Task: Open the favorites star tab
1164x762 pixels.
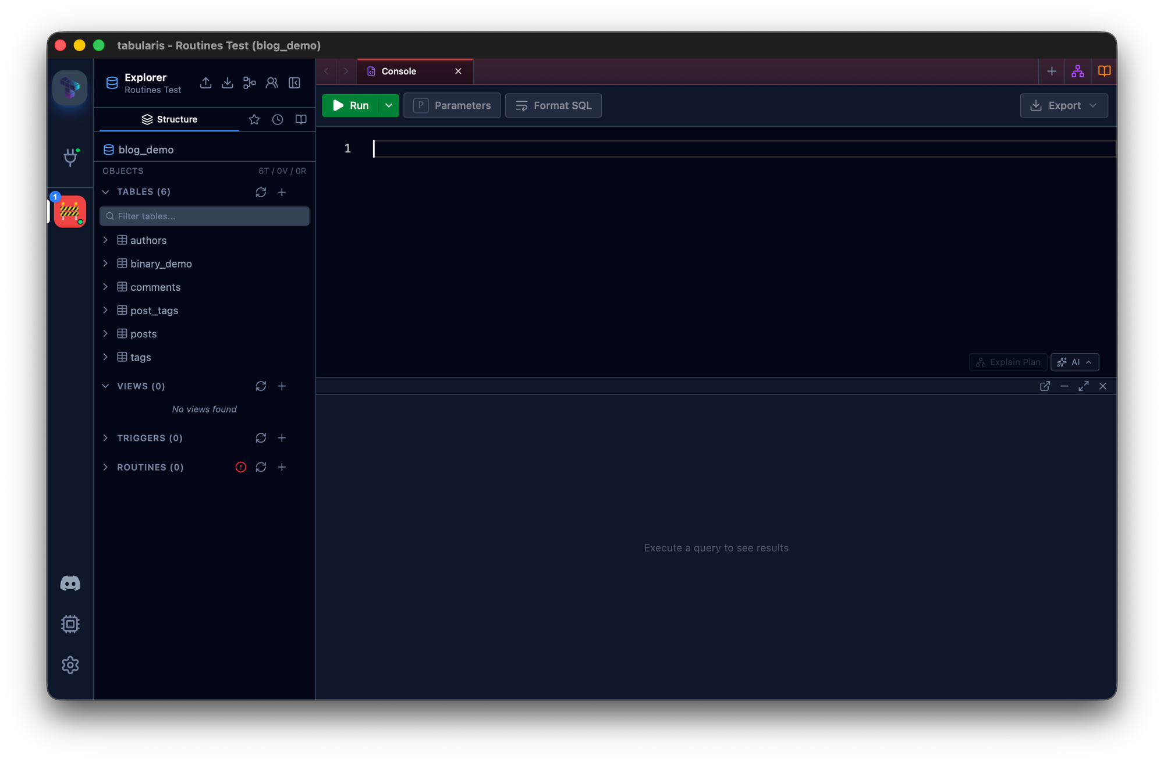Action: pyautogui.click(x=254, y=119)
